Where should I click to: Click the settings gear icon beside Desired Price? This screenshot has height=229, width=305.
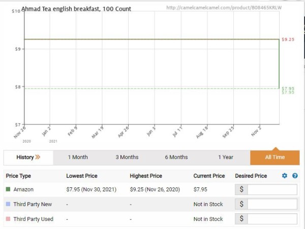[285, 176]
